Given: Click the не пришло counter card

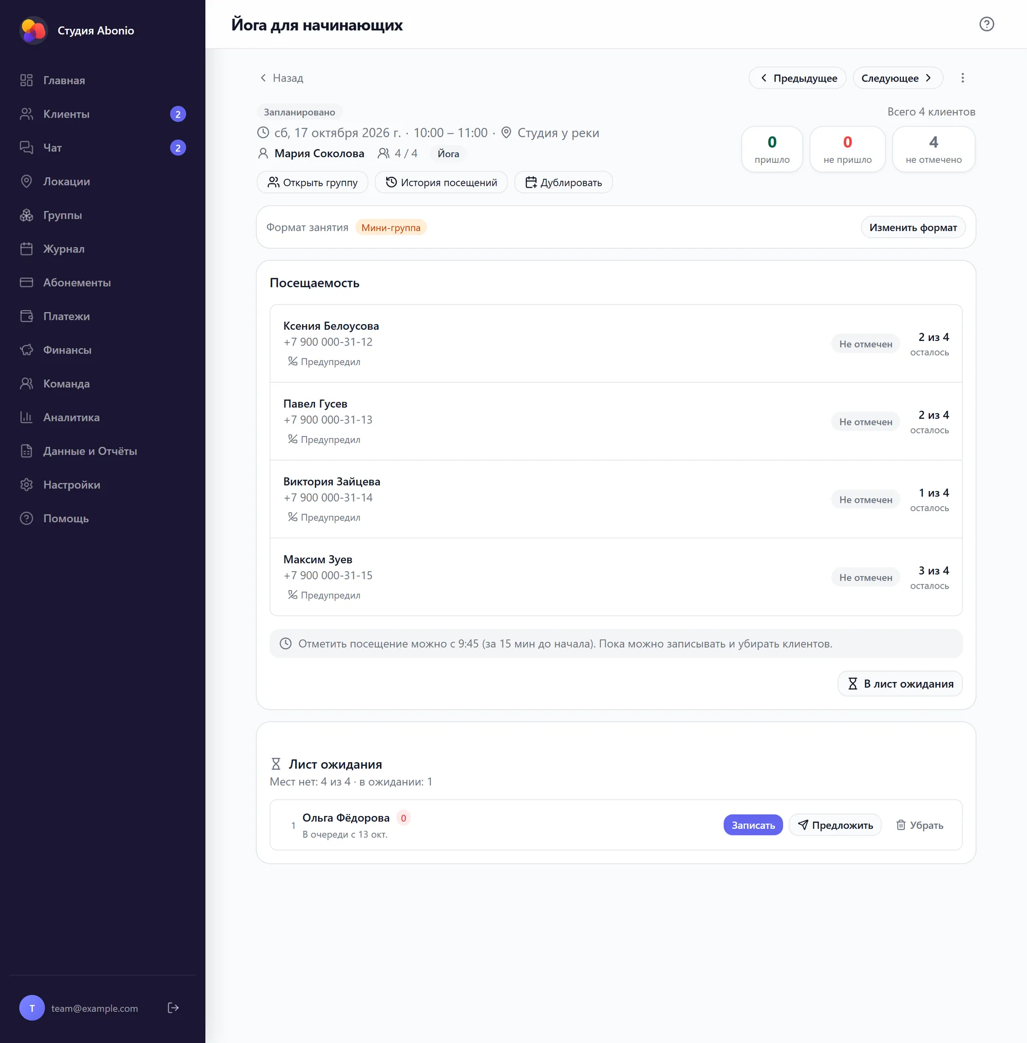Looking at the screenshot, I should tap(847, 149).
